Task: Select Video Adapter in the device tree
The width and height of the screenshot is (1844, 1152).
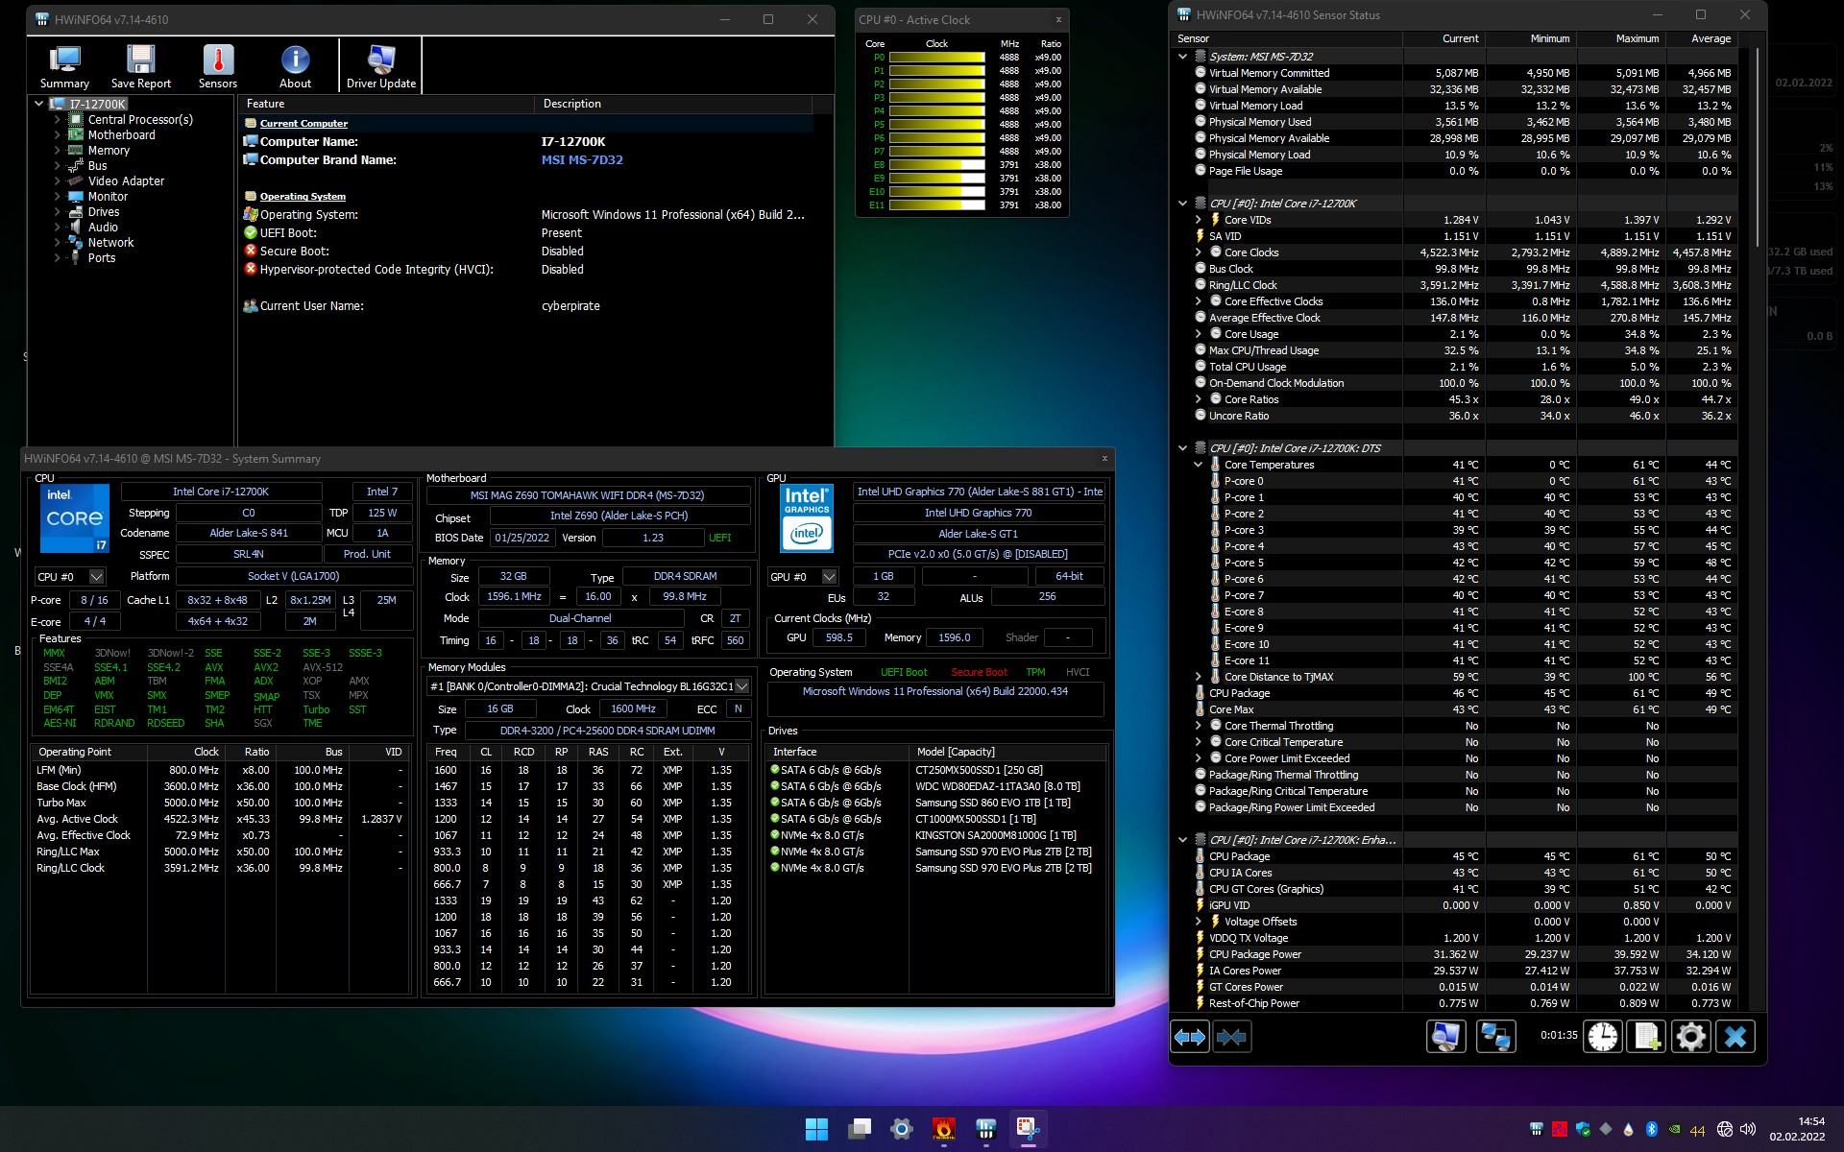Action: coord(126,181)
